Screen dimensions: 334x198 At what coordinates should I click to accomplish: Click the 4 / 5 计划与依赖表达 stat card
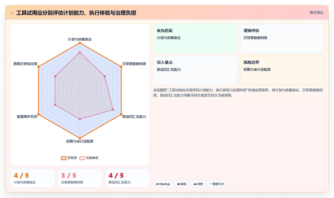click(33, 178)
